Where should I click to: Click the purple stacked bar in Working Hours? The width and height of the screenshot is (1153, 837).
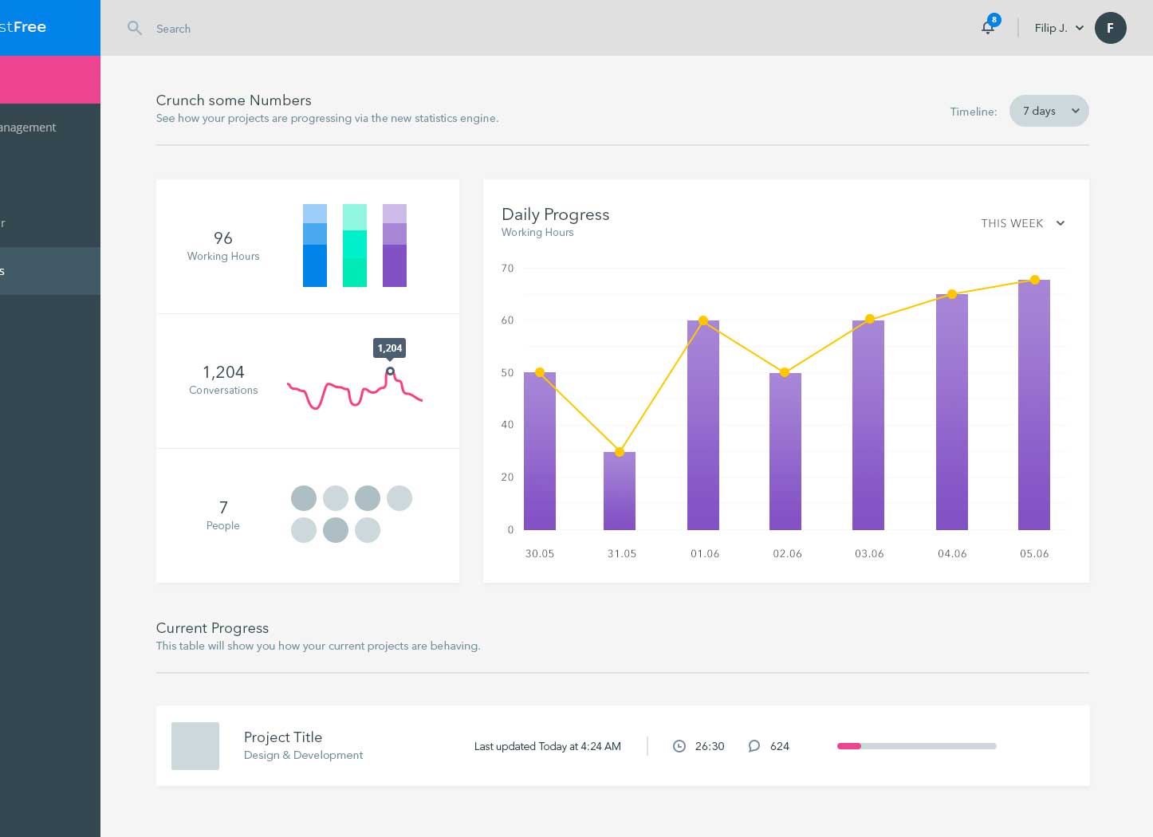tap(395, 246)
